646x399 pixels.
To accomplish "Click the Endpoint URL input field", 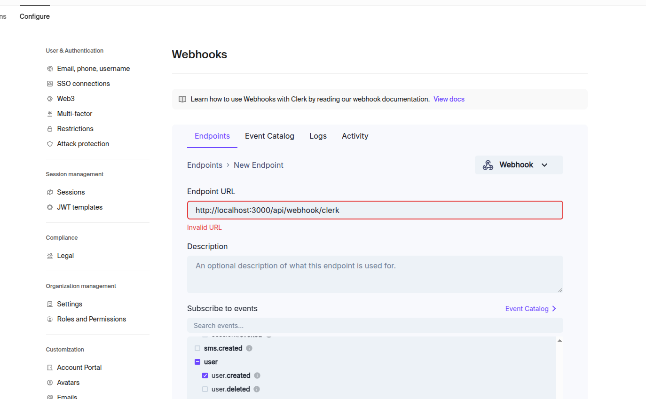I will coord(375,210).
